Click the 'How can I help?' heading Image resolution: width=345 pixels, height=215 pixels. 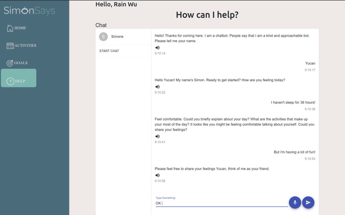(x=207, y=15)
